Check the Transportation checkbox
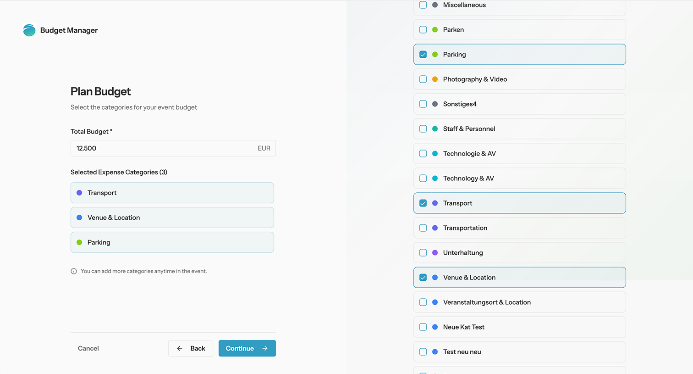 coord(423,228)
